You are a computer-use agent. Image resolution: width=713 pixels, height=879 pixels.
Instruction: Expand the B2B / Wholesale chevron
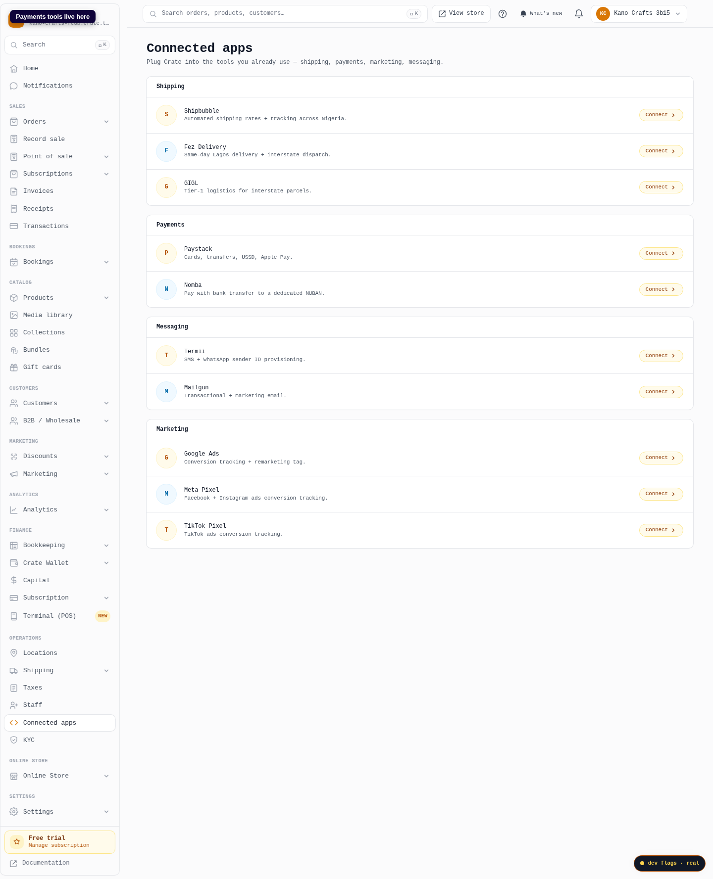pyautogui.click(x=106, y=421)
